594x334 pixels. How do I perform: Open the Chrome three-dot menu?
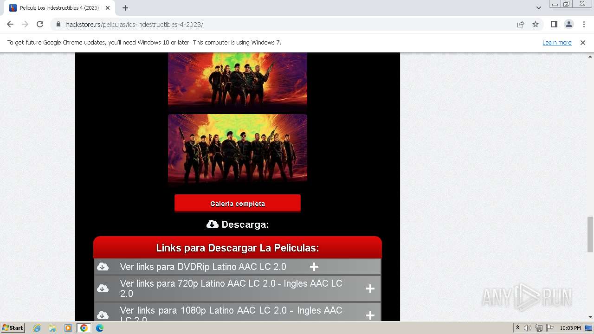pos(584,24)
